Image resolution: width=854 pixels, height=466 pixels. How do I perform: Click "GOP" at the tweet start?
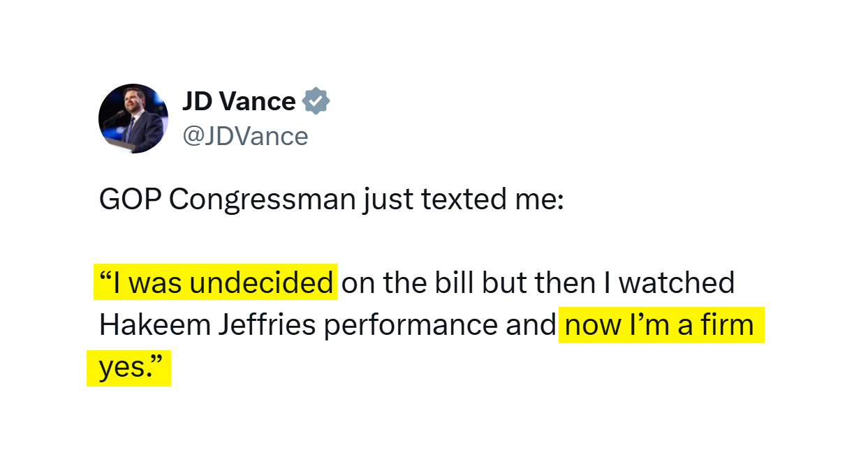[130, 200]
